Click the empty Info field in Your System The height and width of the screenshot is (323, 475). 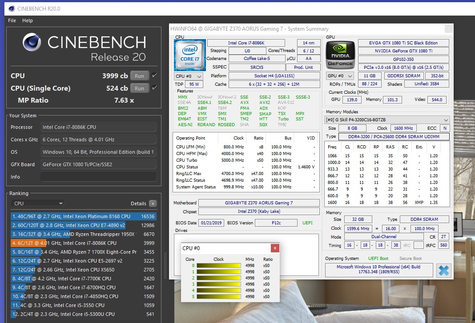(x=99, y=177)
